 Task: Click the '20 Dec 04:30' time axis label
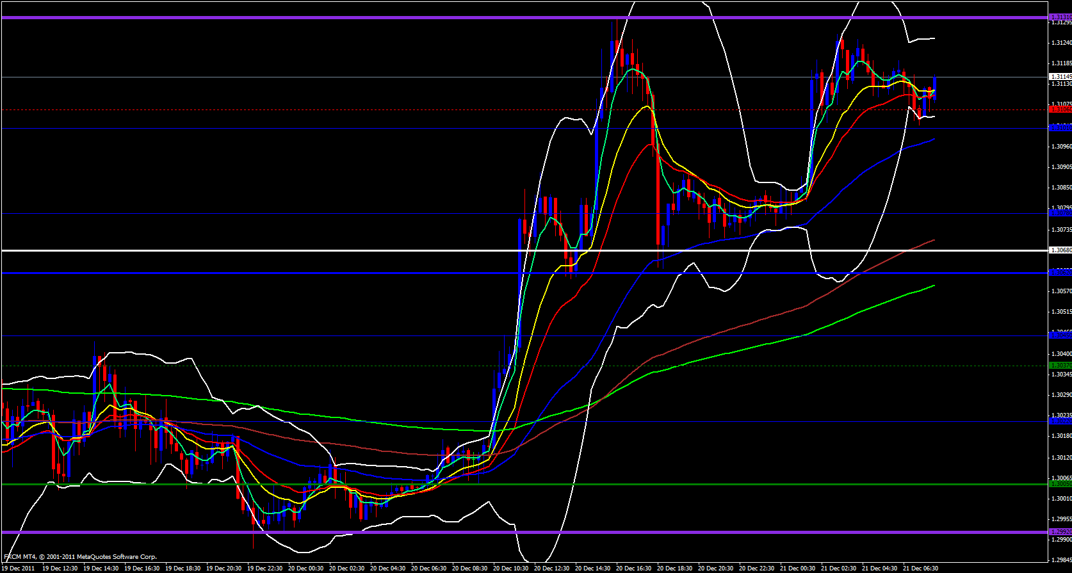tap(387, 569)
